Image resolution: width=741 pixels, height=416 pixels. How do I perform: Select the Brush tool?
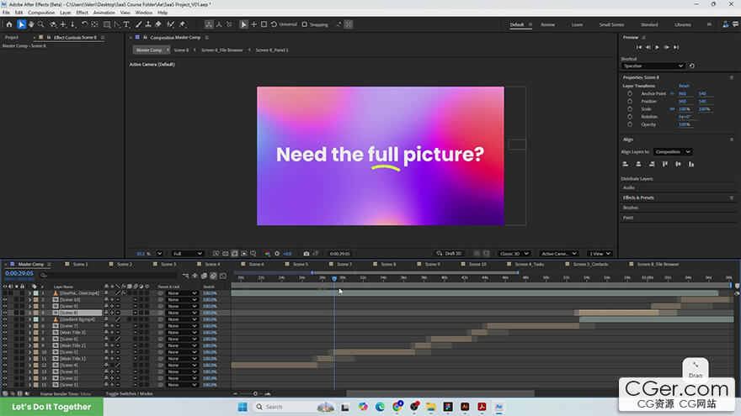138,24
